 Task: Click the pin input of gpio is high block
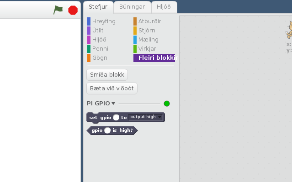(x=107, y=130)
